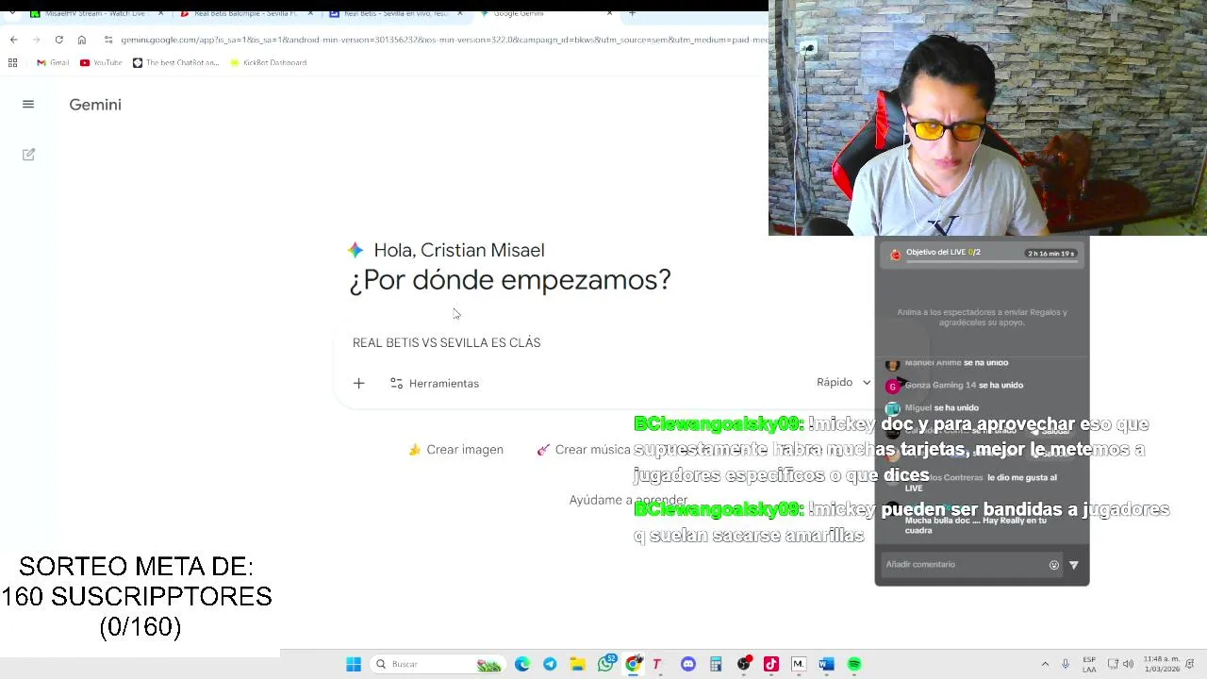Switch to MisaelHV Stream tab
Image resolution: width=1207 pixels, height=679 pixels.
click(94, 13)
